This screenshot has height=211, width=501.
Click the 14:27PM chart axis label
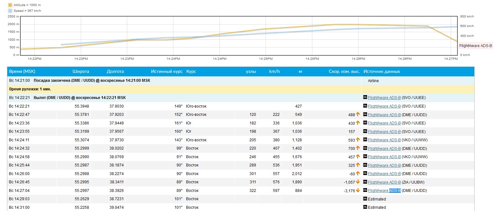[451, 59]
